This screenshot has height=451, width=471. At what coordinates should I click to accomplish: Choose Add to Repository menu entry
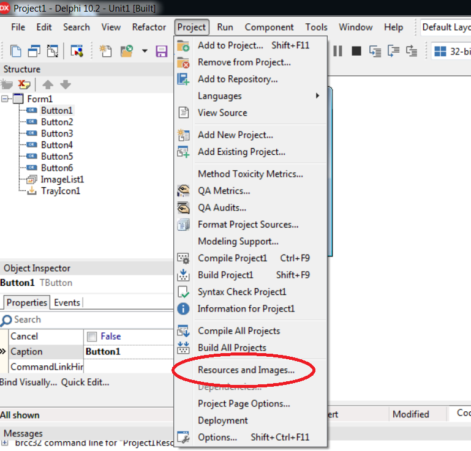point(251,79)
